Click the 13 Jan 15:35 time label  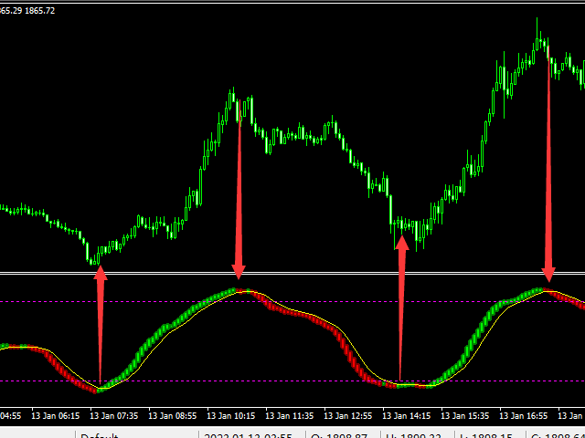(465, 416)
